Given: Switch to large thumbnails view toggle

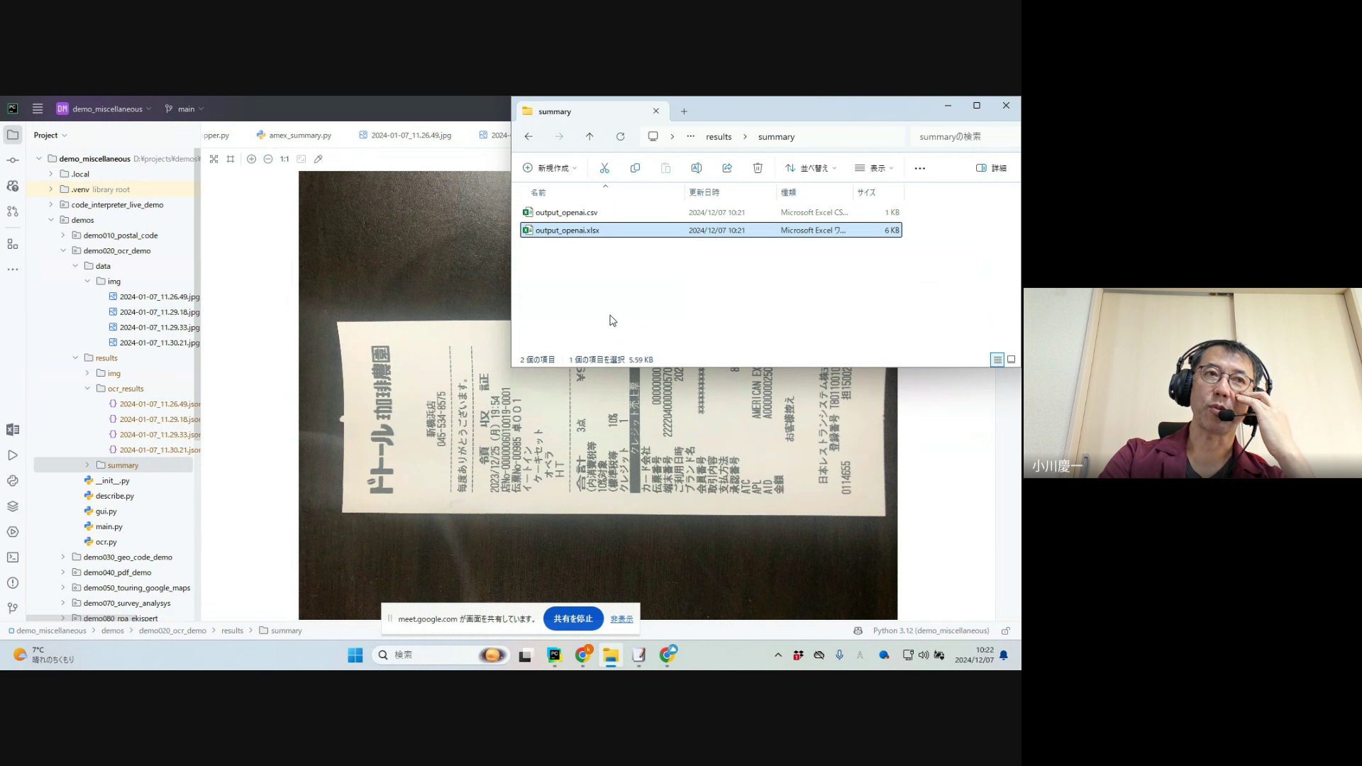Looking at the screenshot, I should tap(1011, 360).
